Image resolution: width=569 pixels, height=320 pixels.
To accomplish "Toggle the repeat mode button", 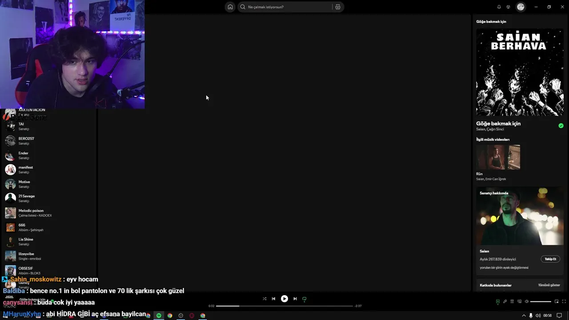I will 305,299.
